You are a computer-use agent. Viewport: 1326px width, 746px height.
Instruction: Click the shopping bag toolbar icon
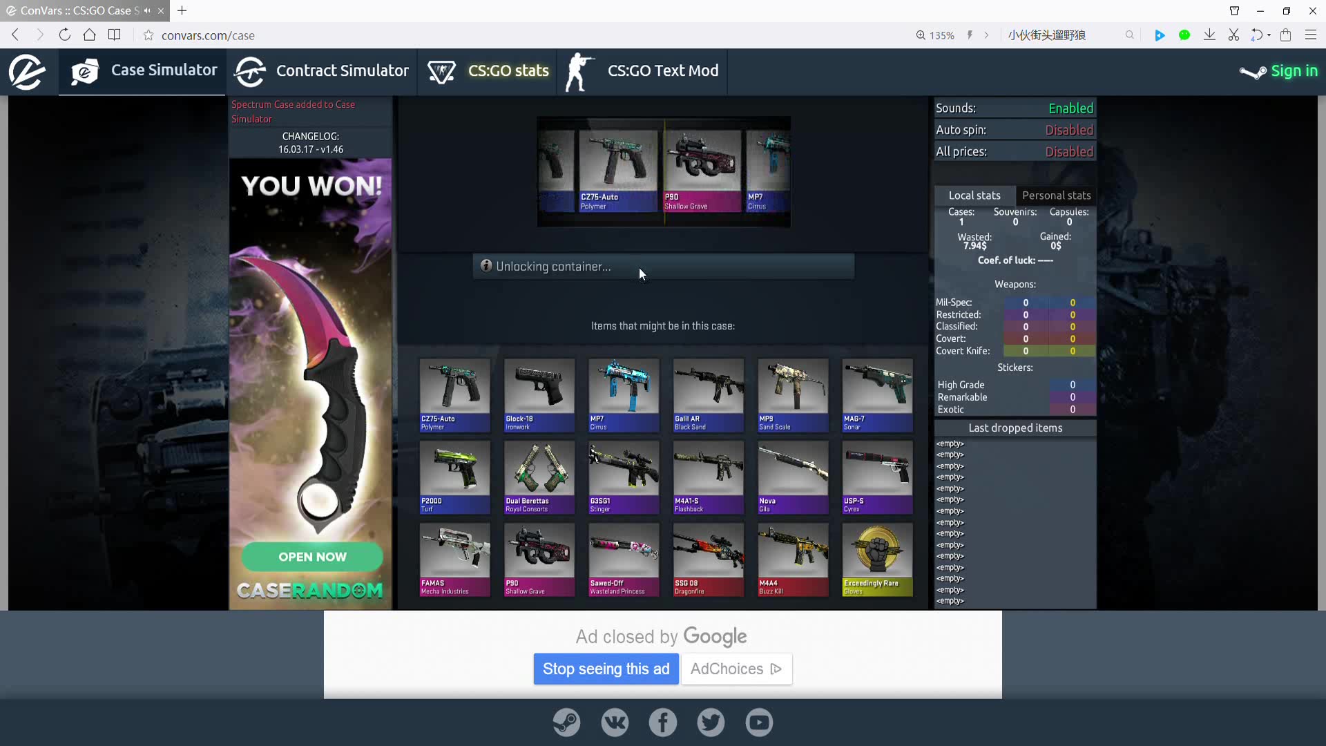pos(1286,35)
